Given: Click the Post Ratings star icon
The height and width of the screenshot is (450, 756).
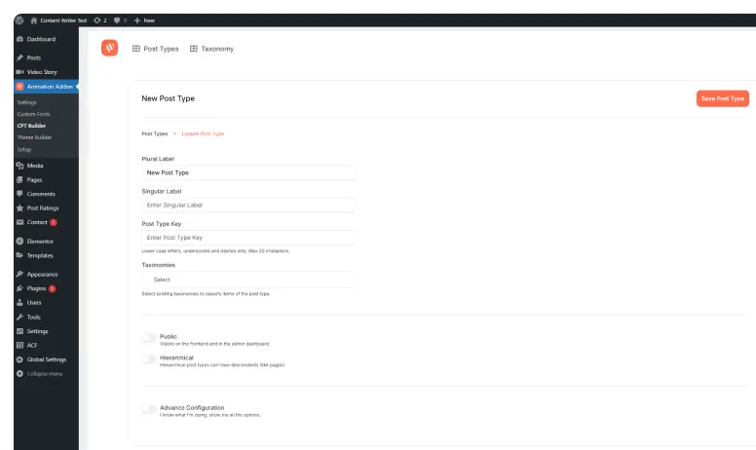Looking at the screenshot, I should coord(19,207).
